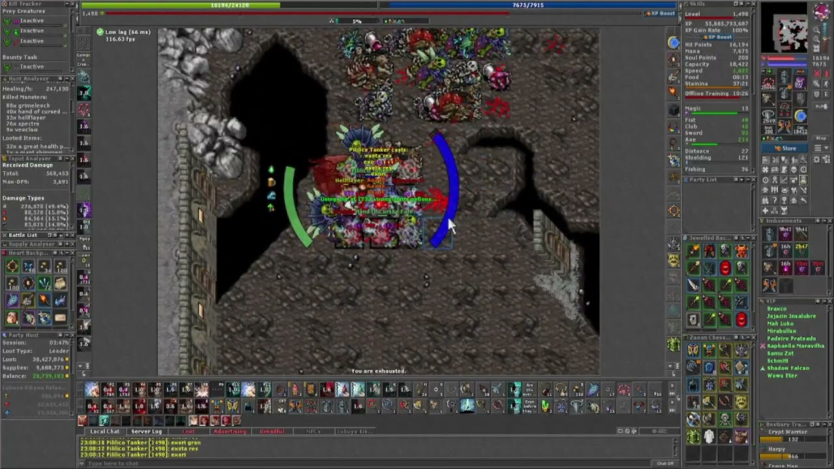Click the legs equipment slot
834x469 pixels.
point(784,109)
